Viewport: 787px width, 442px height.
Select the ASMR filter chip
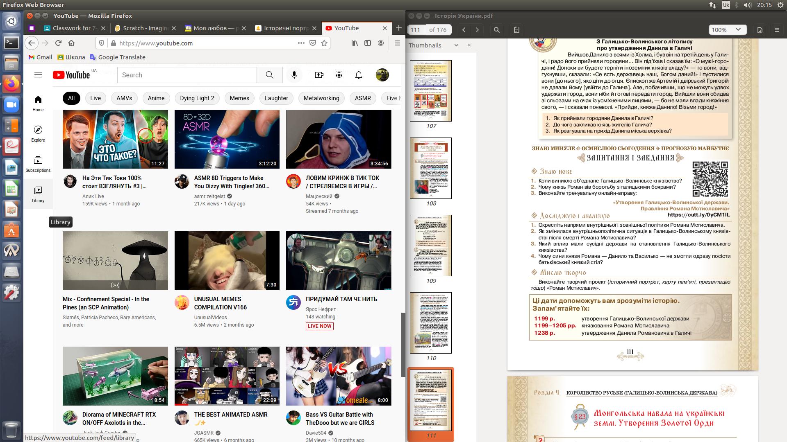(363, 98)
